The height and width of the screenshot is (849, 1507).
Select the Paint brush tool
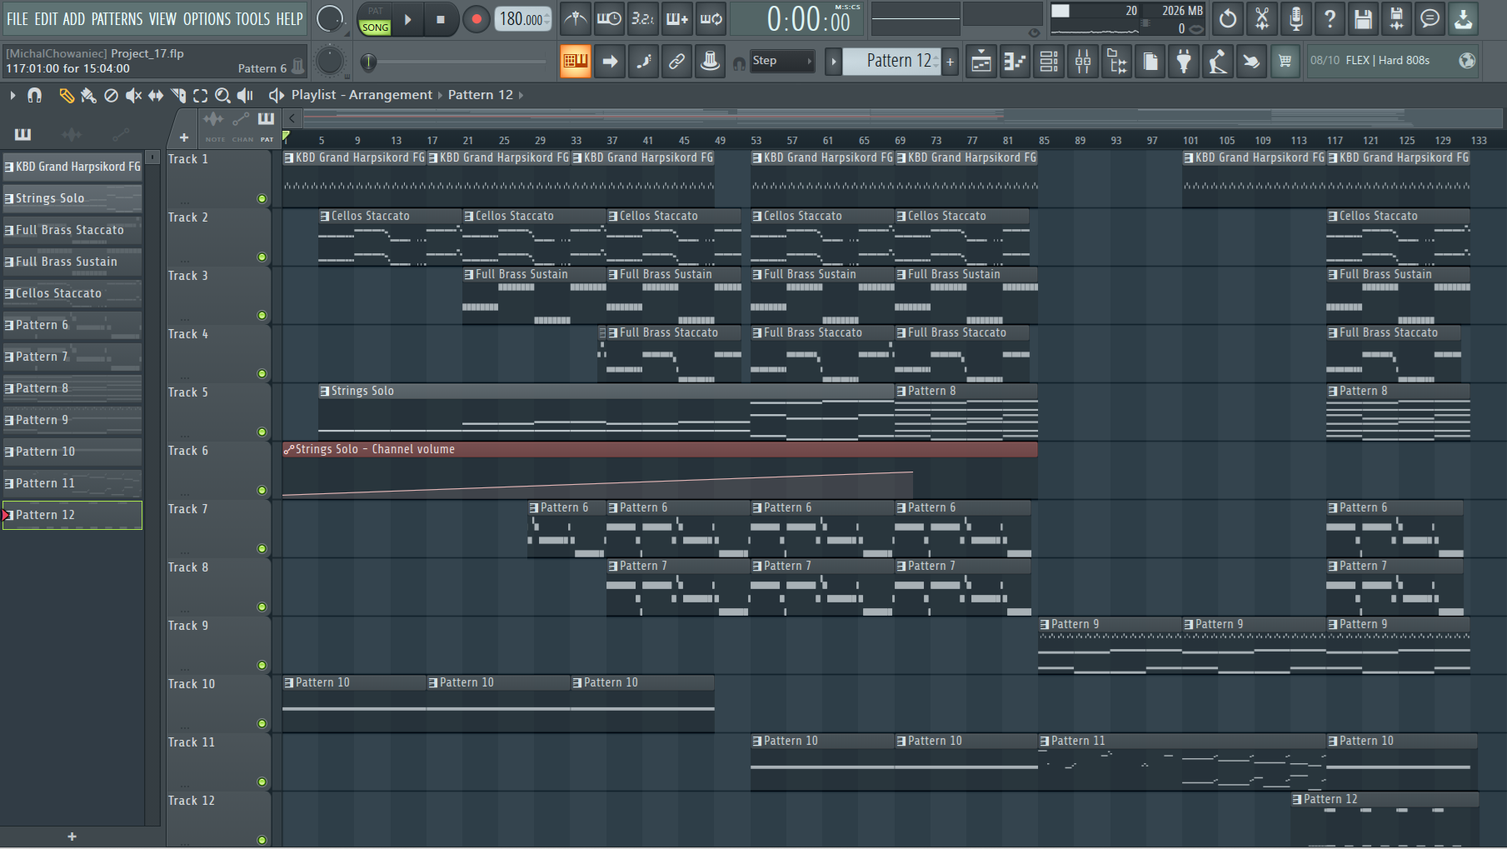click(88, 96)
